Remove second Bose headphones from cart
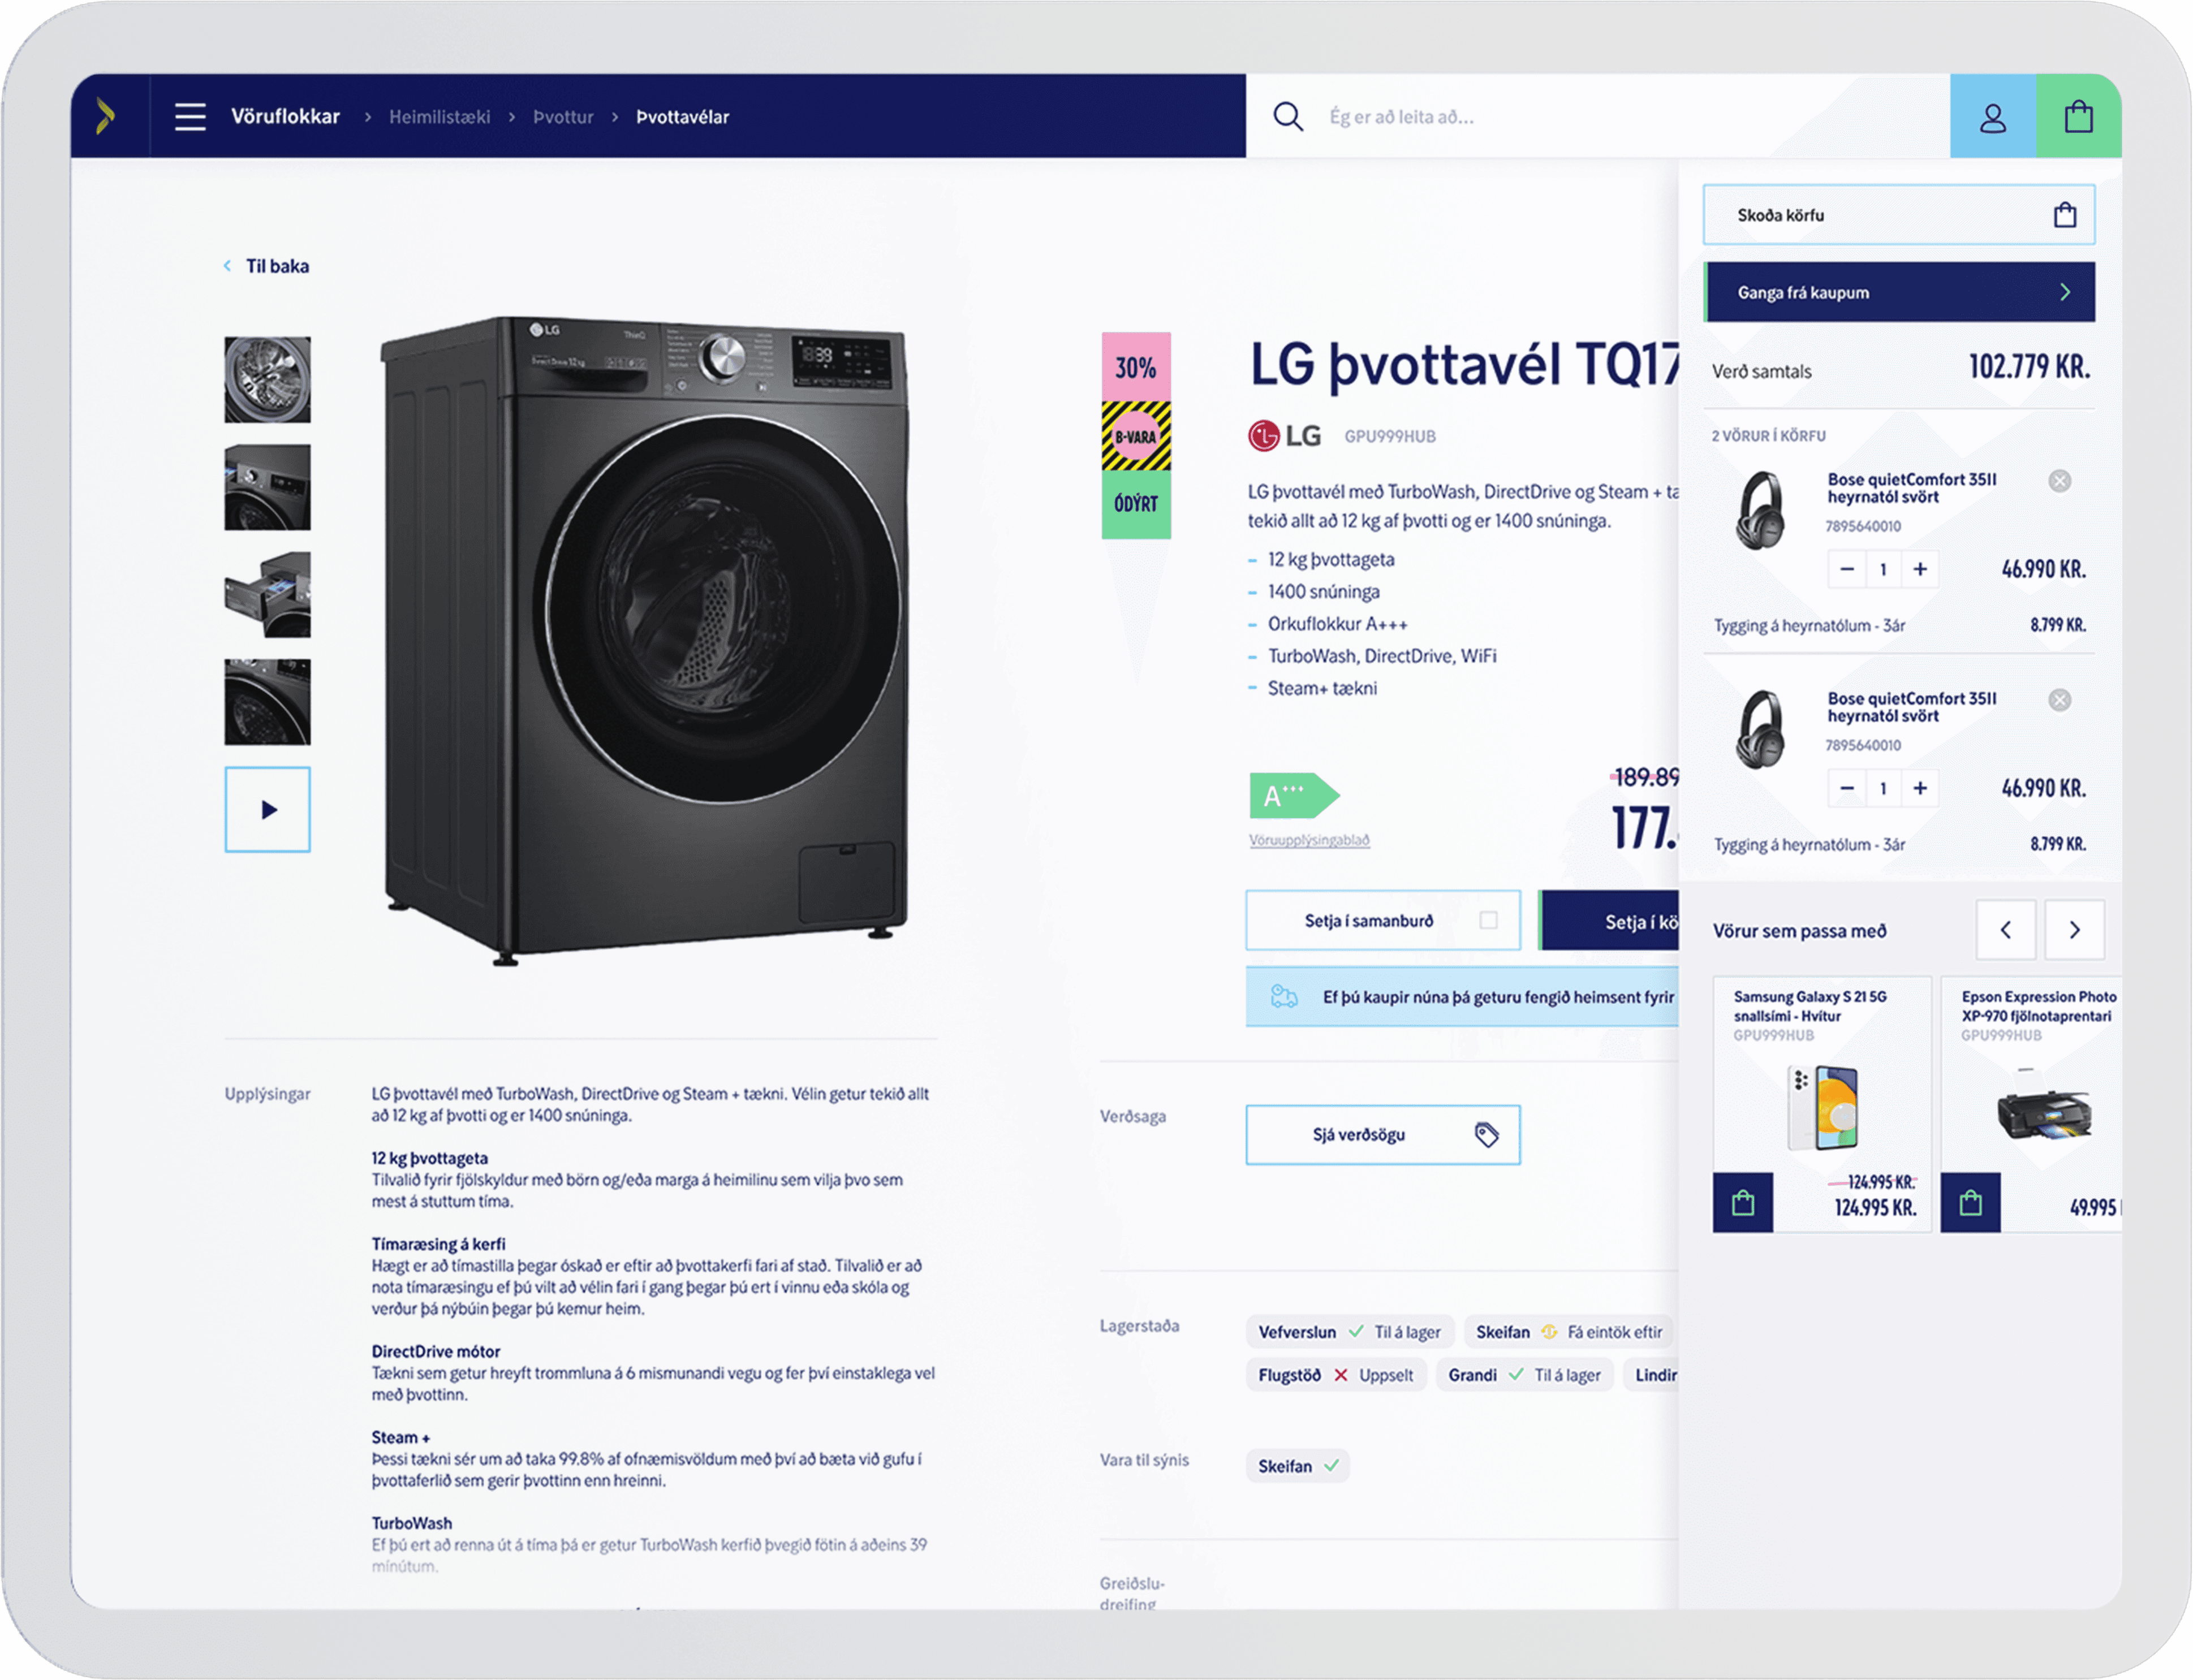This screenshot has width=2193, height=1680. 2059,700
